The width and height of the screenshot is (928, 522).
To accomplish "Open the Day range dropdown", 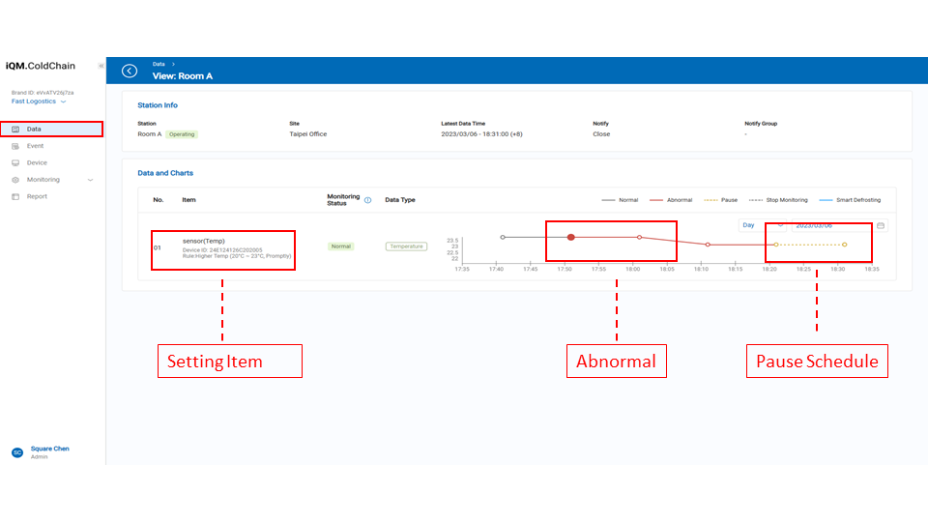I will 761,225.
